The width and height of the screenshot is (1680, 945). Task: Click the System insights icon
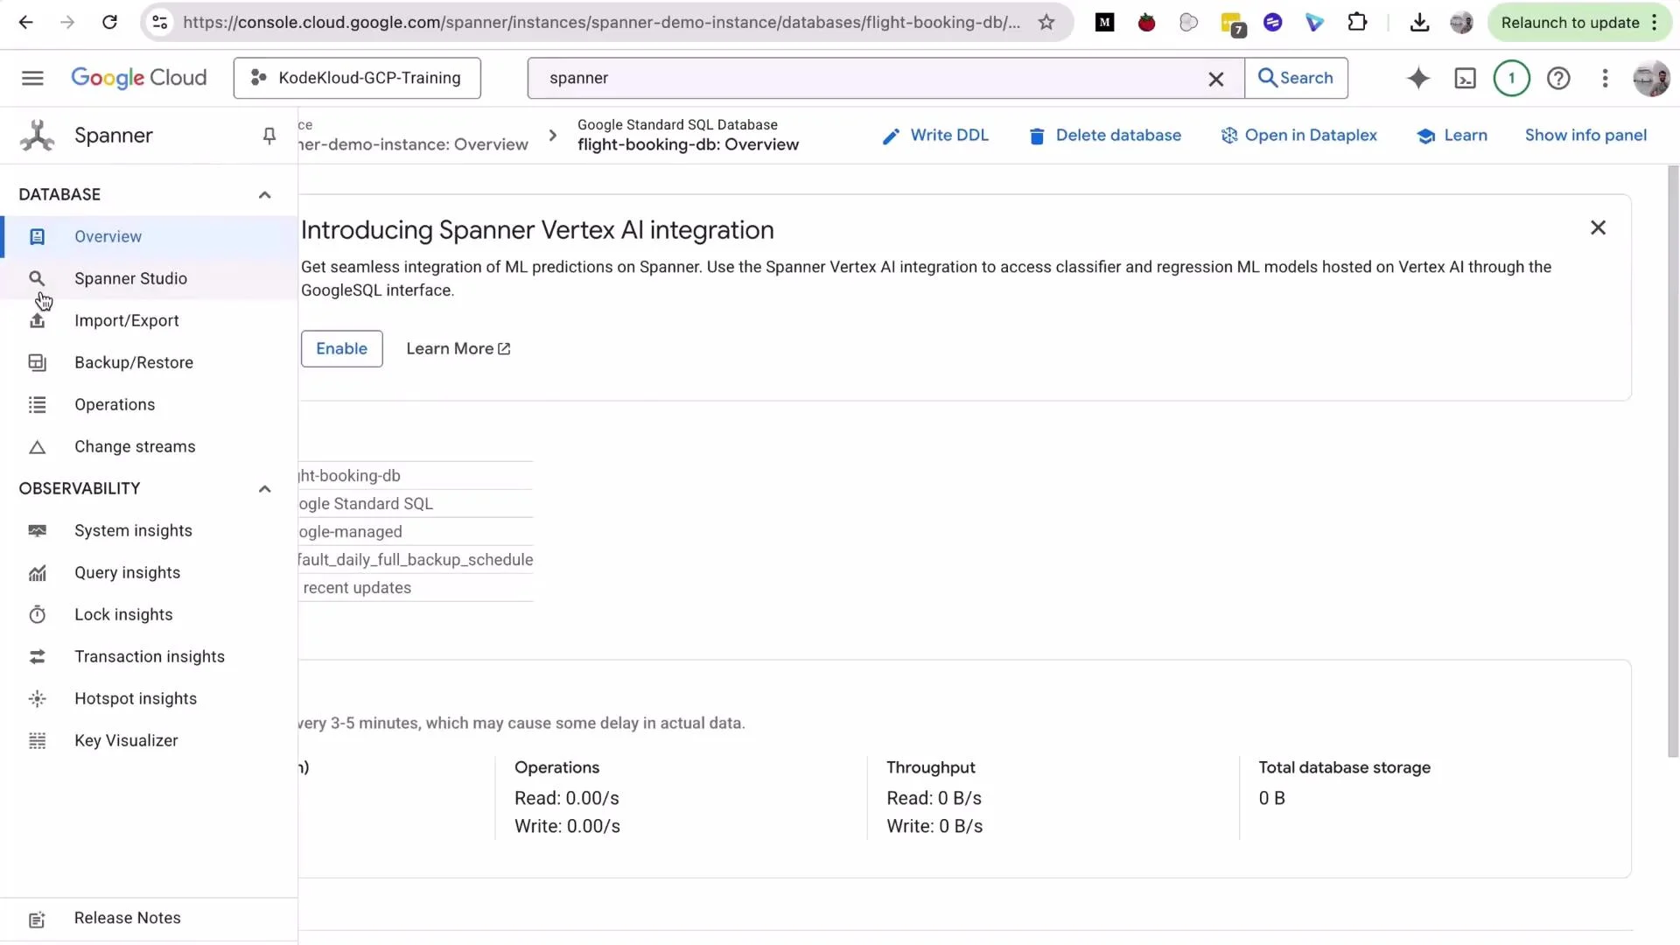(37, 531)
